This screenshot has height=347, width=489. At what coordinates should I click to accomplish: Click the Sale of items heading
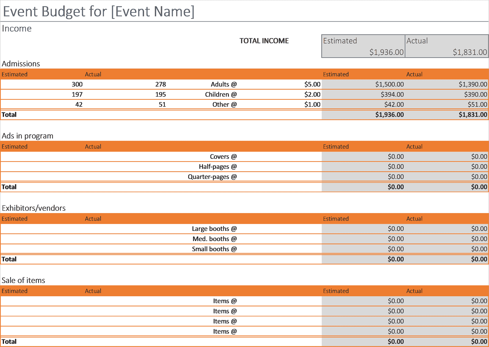(x=24, y=280)
